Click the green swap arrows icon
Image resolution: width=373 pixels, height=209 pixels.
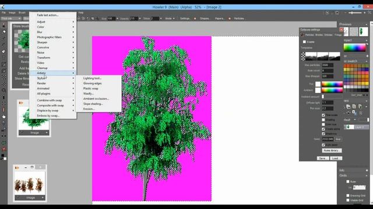(x=4, y=143)
